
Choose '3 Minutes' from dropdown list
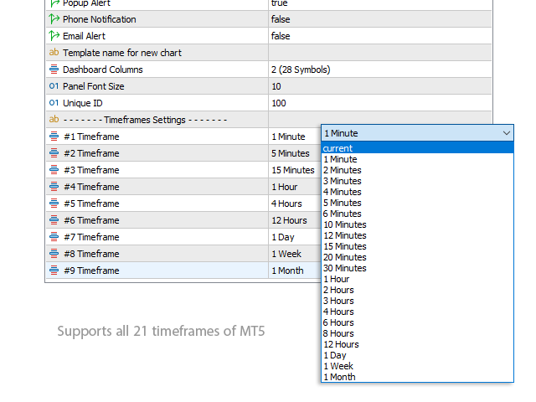tap(417, 181)
